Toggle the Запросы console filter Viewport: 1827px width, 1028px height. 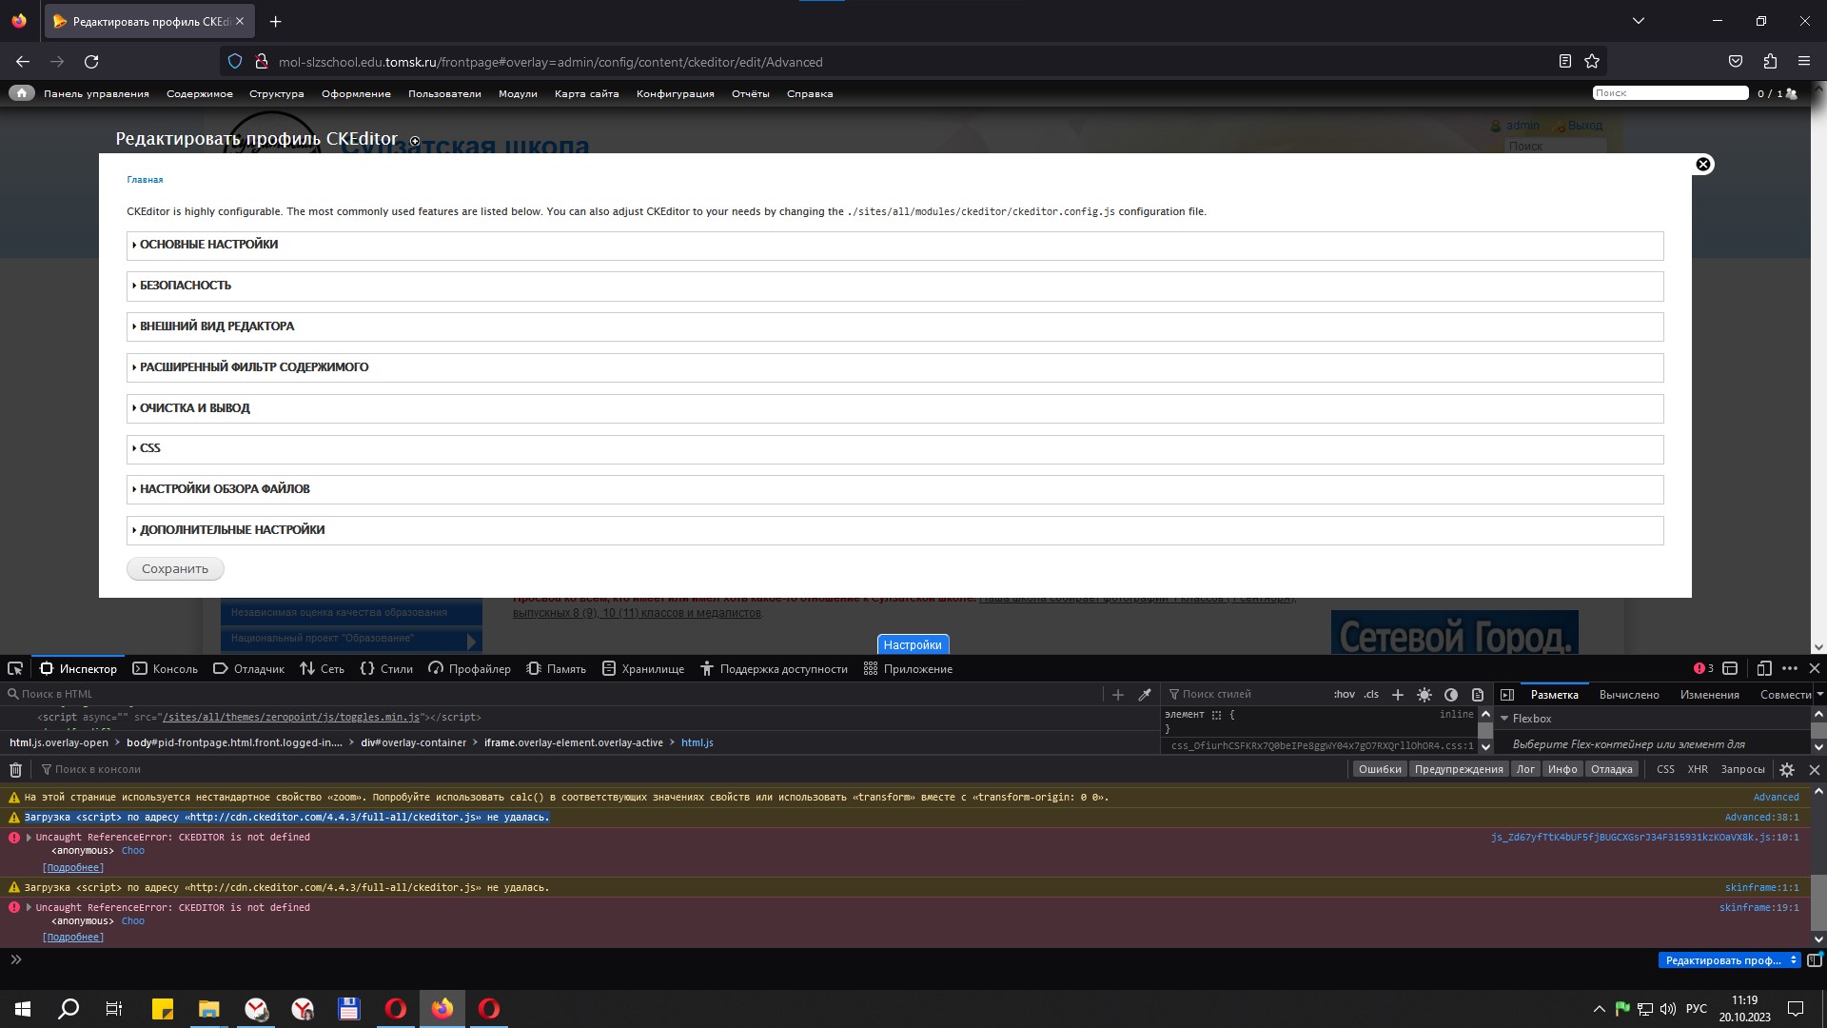click(1742, 769)
